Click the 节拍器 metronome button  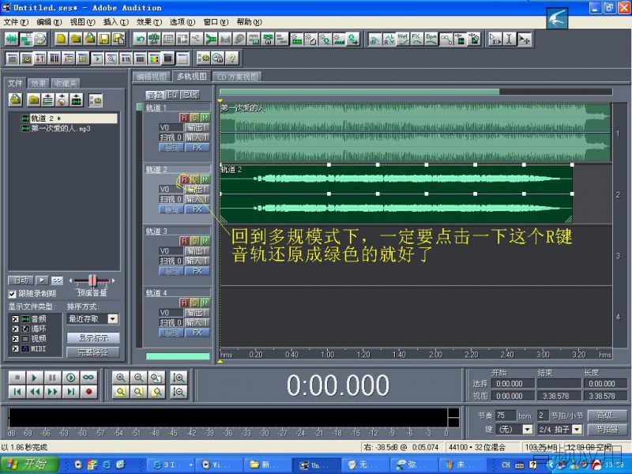(x=607, y=429)
